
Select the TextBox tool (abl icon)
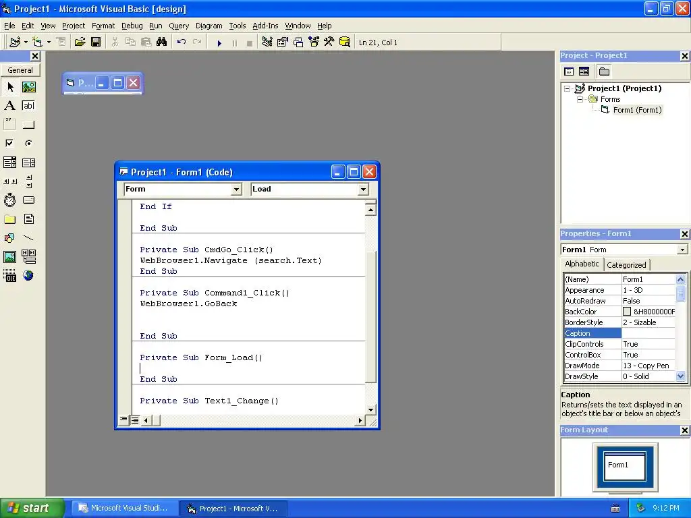click(x=28, y=106)
